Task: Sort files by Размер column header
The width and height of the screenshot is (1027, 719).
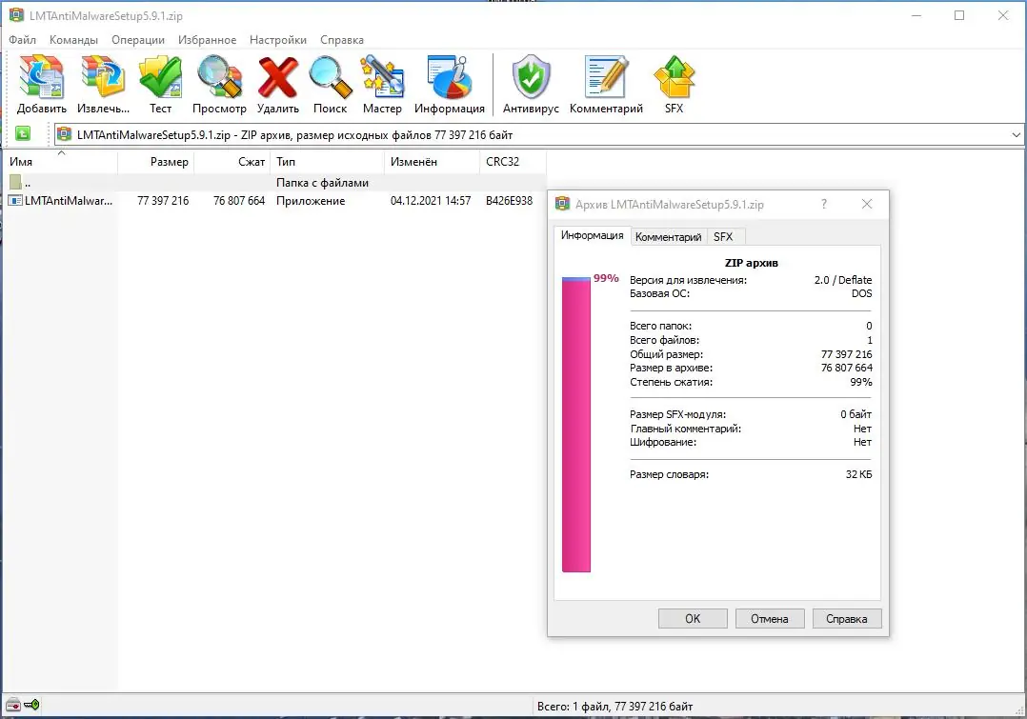Action: 156,162
